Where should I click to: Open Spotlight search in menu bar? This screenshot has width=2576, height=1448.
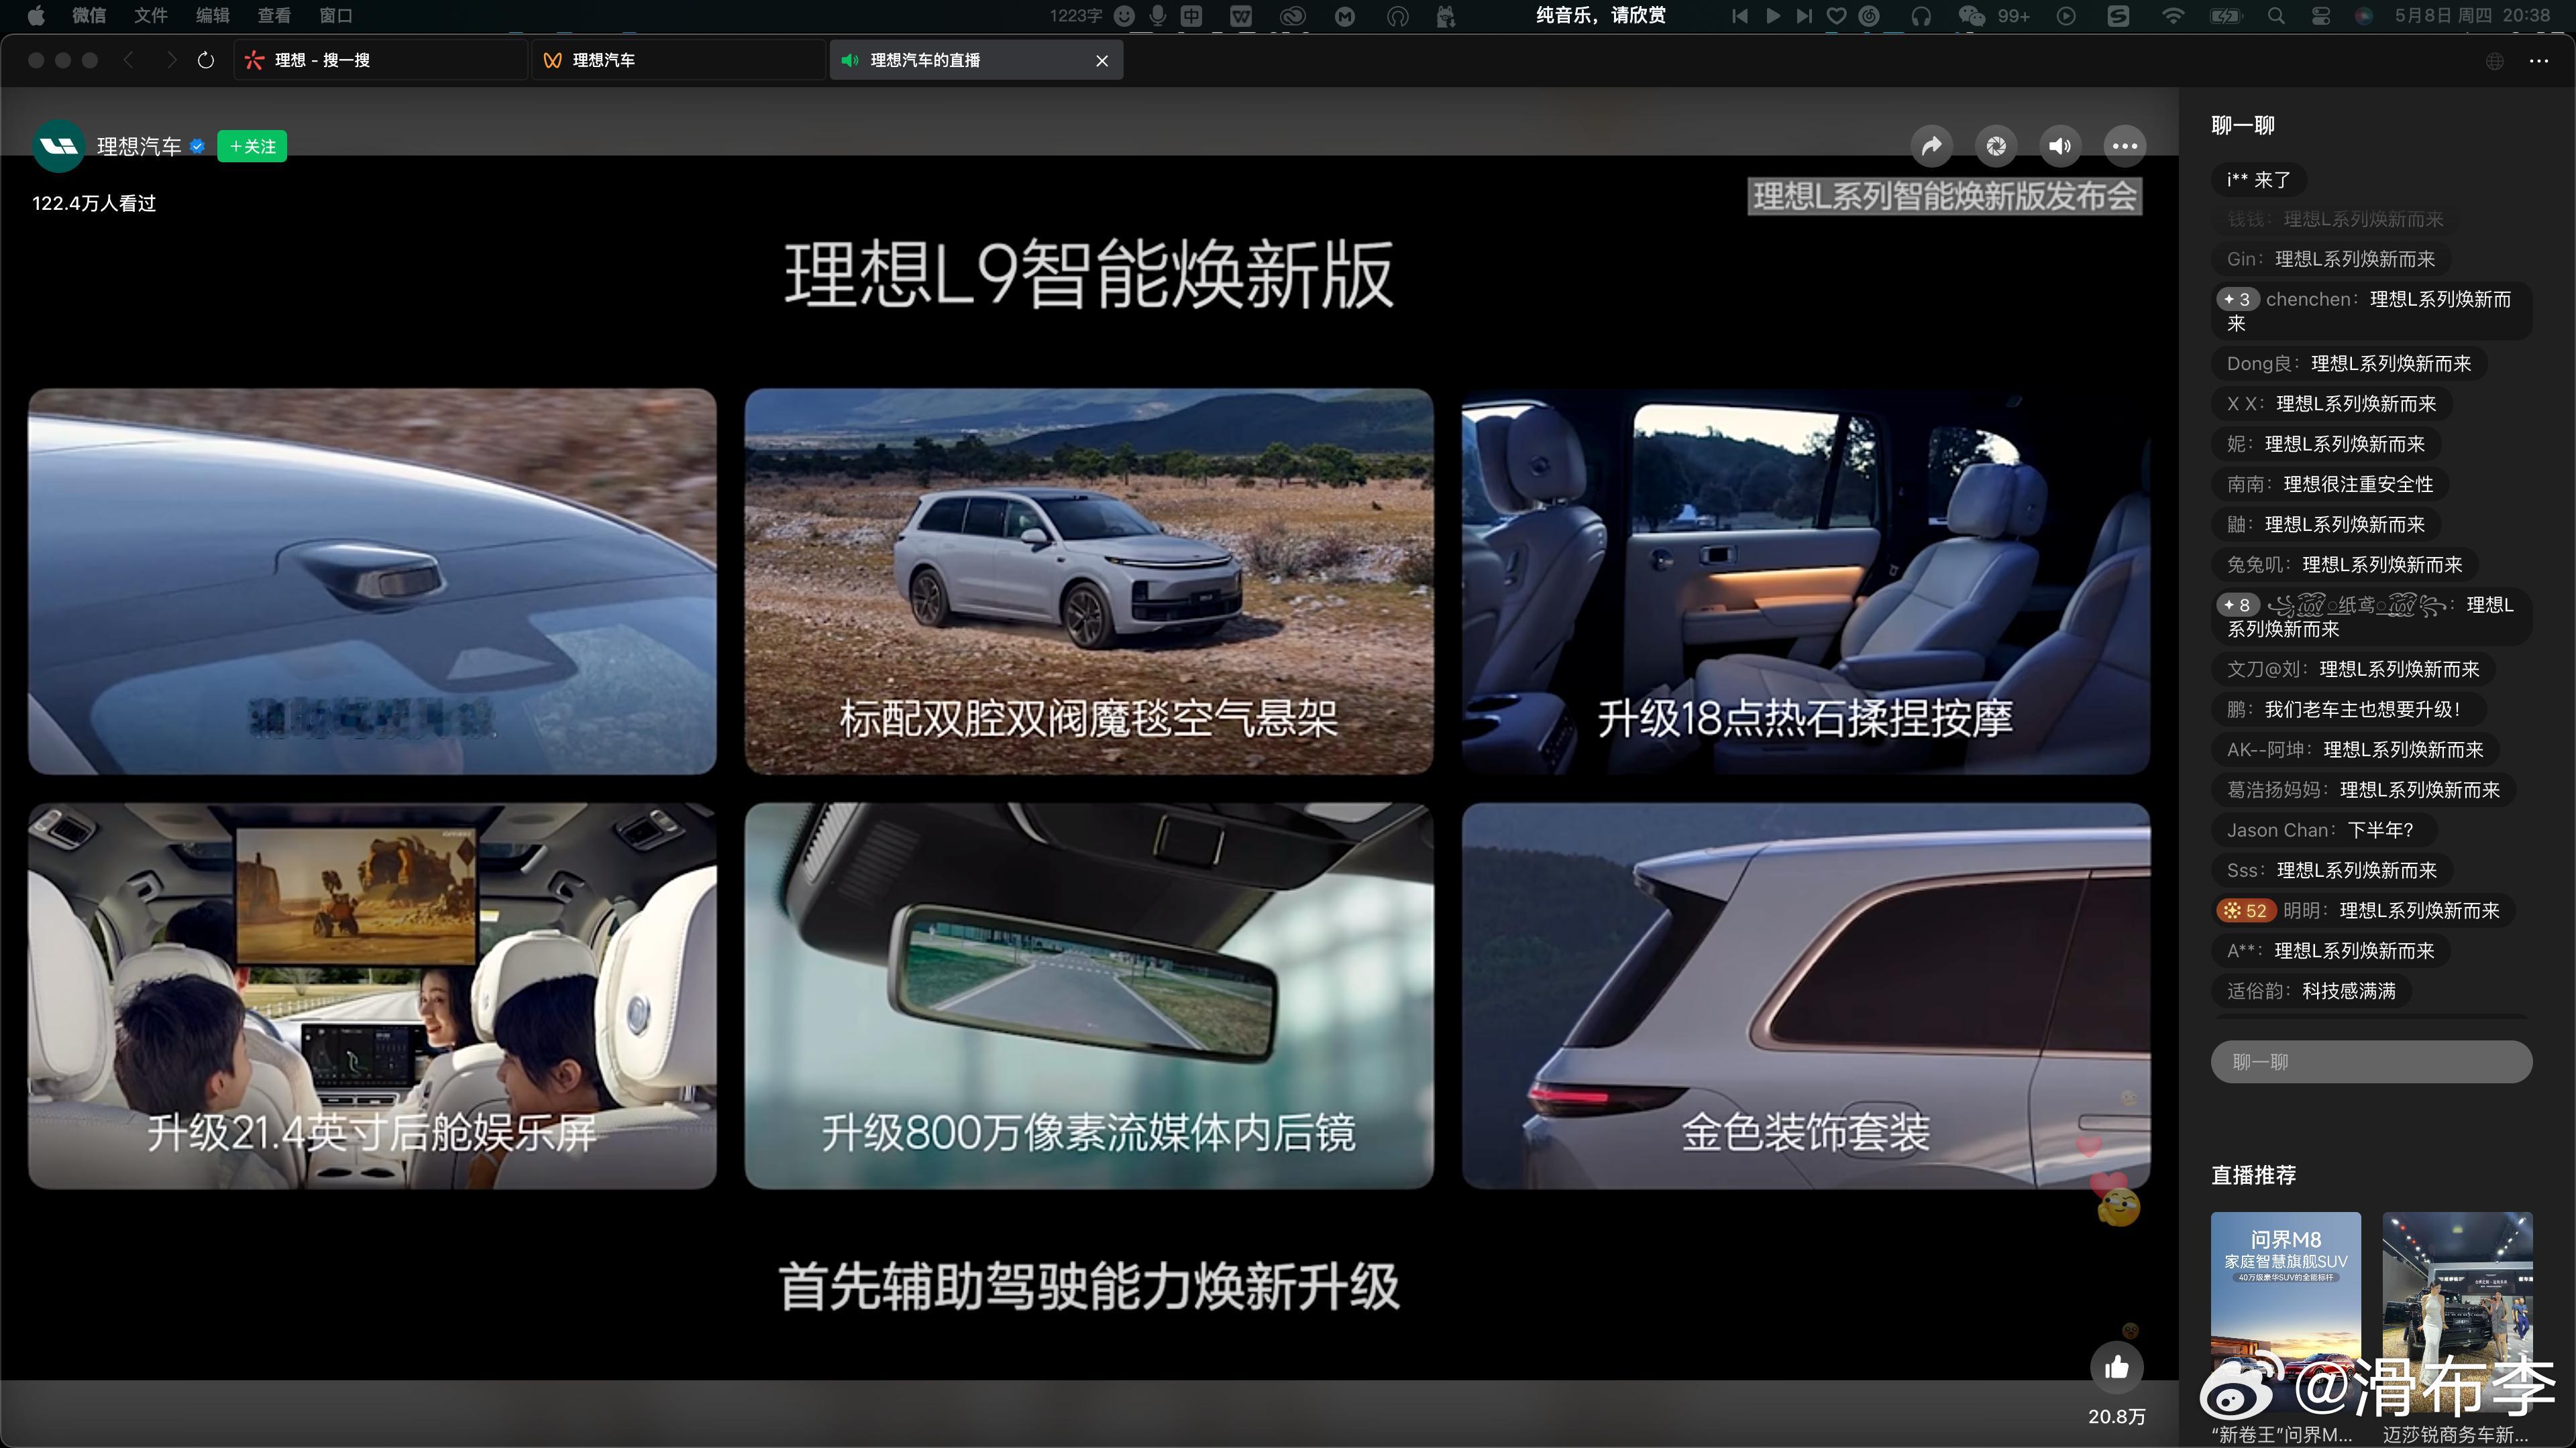pyautogui.click(x=2276, y=15)
